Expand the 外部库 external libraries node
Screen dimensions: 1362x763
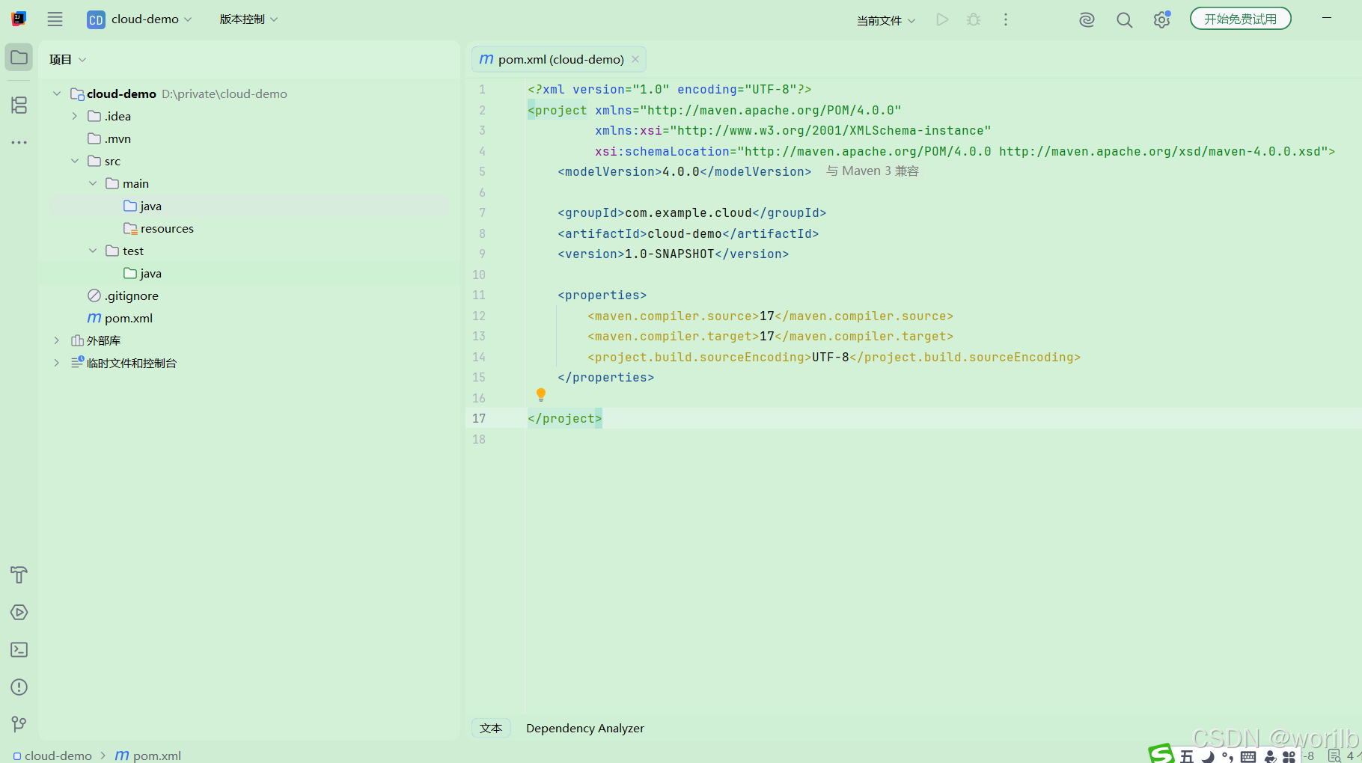point(56,340)
